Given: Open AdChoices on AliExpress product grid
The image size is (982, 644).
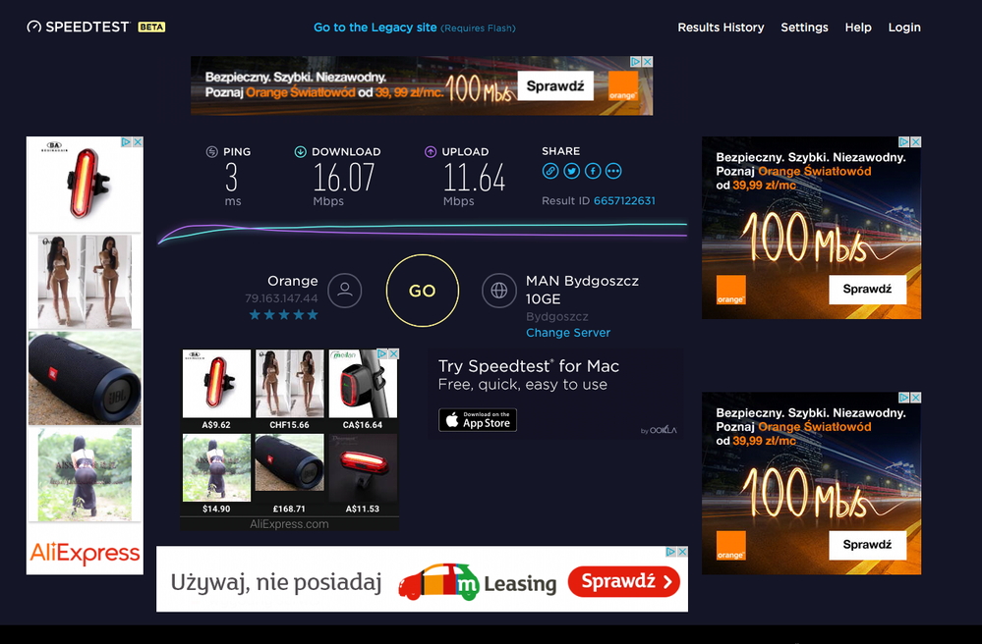Looking at the screenshot, I should pyautogui.click(x=382, y=353).
